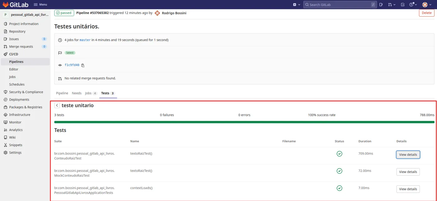Click the Snippets scissors icon
Image resolution: width=437 pixels, height=201 pixels.
click(5, 145)
